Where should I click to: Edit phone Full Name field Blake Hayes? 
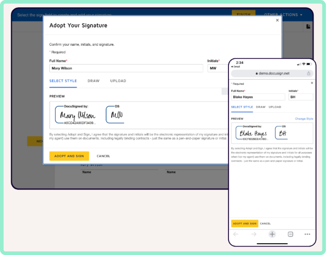[x=258, y=97]
